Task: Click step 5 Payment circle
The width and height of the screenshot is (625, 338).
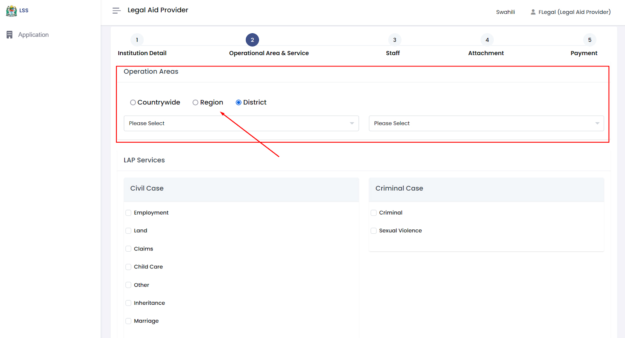Action: 589,40
